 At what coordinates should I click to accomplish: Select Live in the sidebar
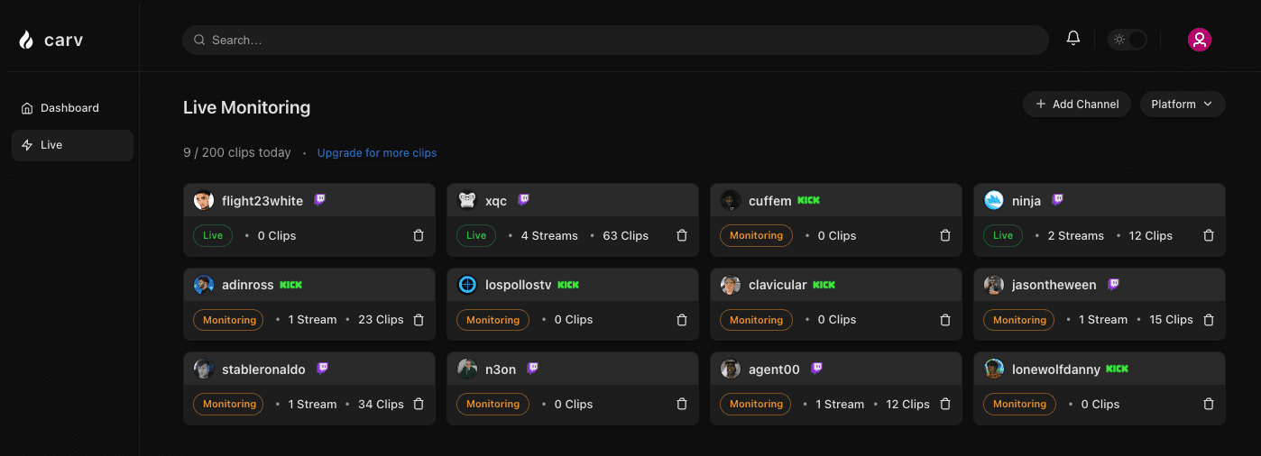[x=72, y=145]
